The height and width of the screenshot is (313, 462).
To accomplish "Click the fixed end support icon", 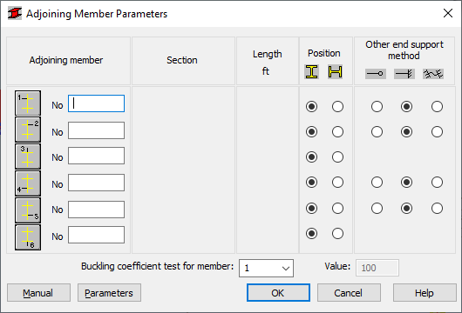I will [x=404, y=74].
